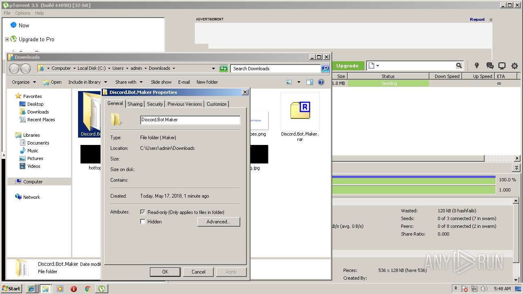
Task: Click the Now icon in uTorrent sidebar
Action: point(13,25)
